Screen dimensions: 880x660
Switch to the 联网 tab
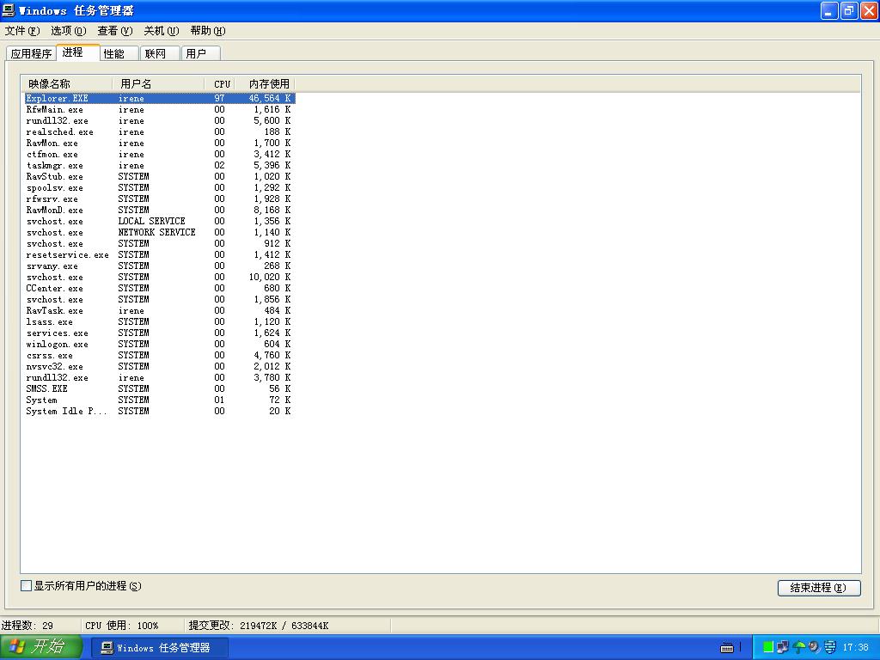click(159, 54)
